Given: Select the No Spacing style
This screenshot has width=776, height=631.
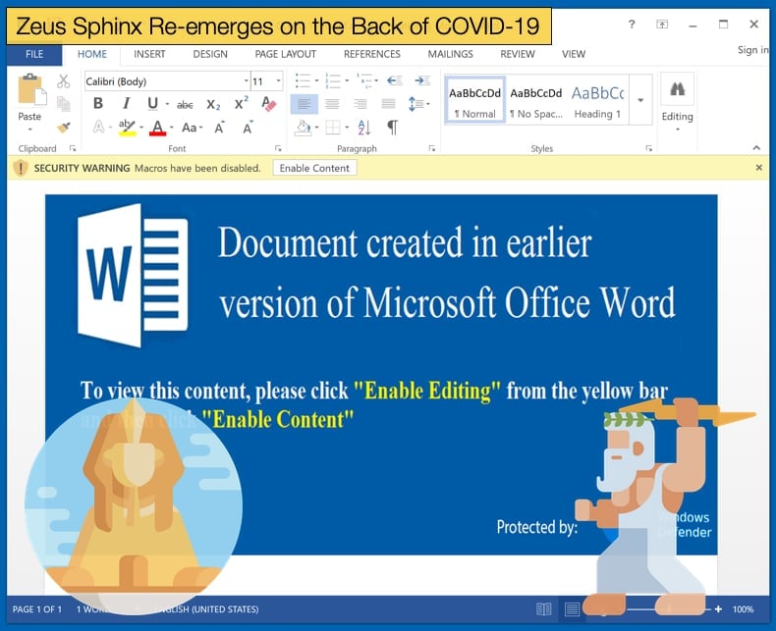Looking at the screenshot, I should click(x=536, y=100).
